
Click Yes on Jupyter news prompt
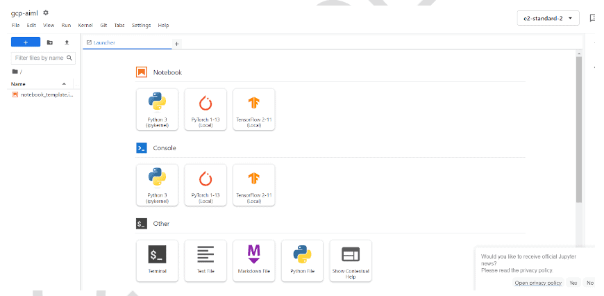[573, 283]
